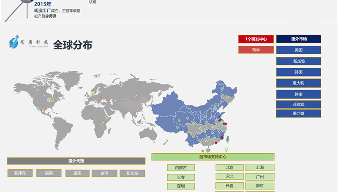Choose the 韩国 market box
This screenshot has width=338, height=192.
(x=299, y=72)
